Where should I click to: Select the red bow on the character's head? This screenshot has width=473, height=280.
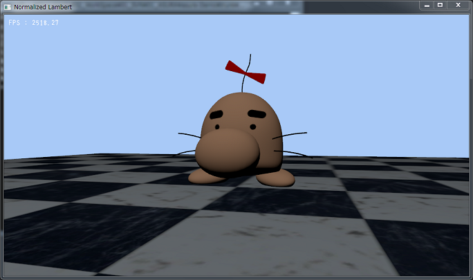245,70
